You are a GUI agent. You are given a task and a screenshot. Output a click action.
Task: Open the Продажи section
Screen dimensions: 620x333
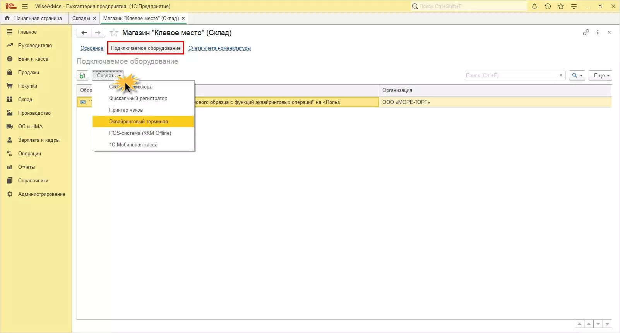[29, 73]
